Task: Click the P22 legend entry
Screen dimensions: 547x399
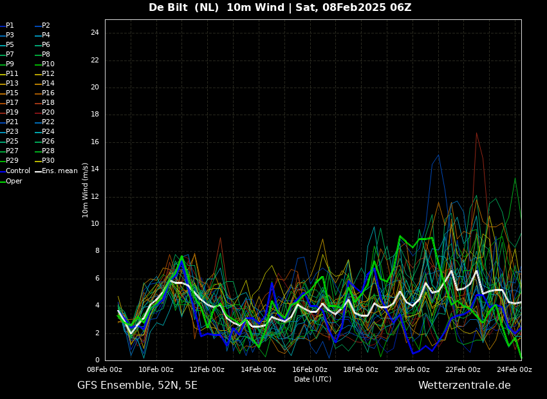Action: (44, 122)
